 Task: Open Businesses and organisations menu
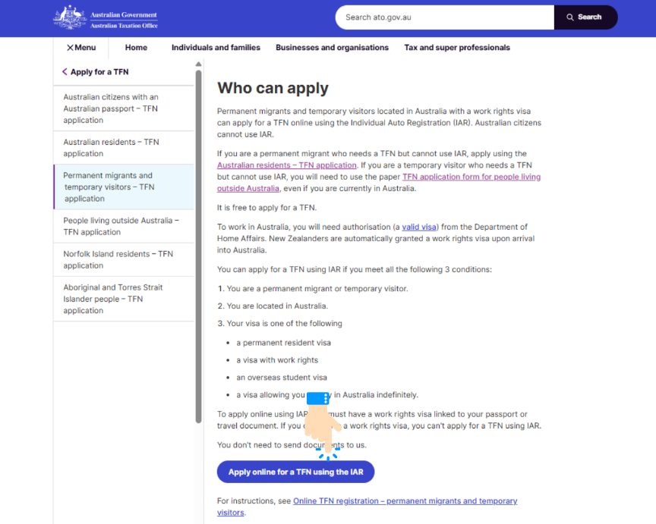pyautogui.click(x=332, y=48)
